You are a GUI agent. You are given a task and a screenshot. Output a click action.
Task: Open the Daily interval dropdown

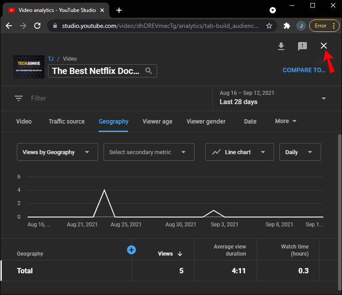(x=300, y=152)
